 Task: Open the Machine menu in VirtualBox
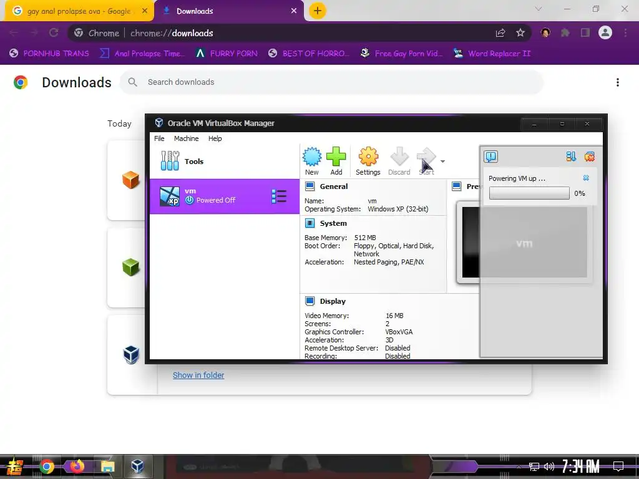[186, 138]
